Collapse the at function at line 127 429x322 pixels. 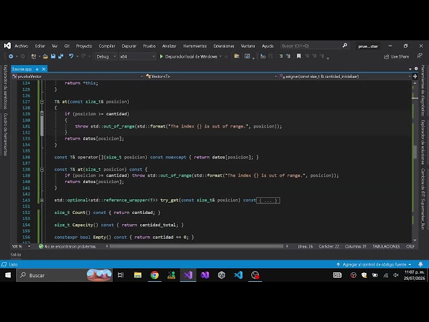point(42,101)
